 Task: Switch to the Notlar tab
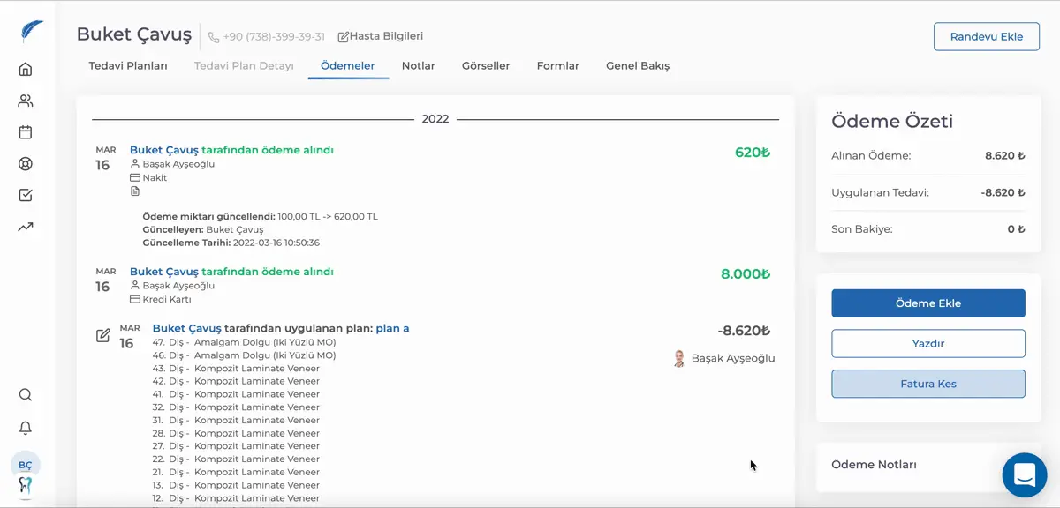(419, 66)
